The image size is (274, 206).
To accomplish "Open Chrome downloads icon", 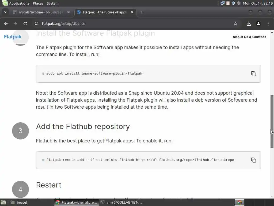I will pyautogui.click(x=249, y=24).
